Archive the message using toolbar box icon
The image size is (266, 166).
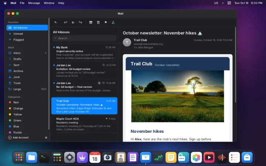click(x=91, y=23)
